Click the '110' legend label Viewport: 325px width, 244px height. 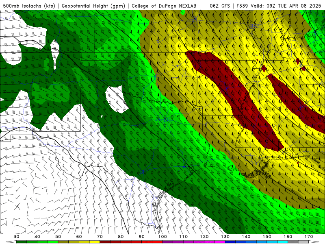(x=184, y=237)
